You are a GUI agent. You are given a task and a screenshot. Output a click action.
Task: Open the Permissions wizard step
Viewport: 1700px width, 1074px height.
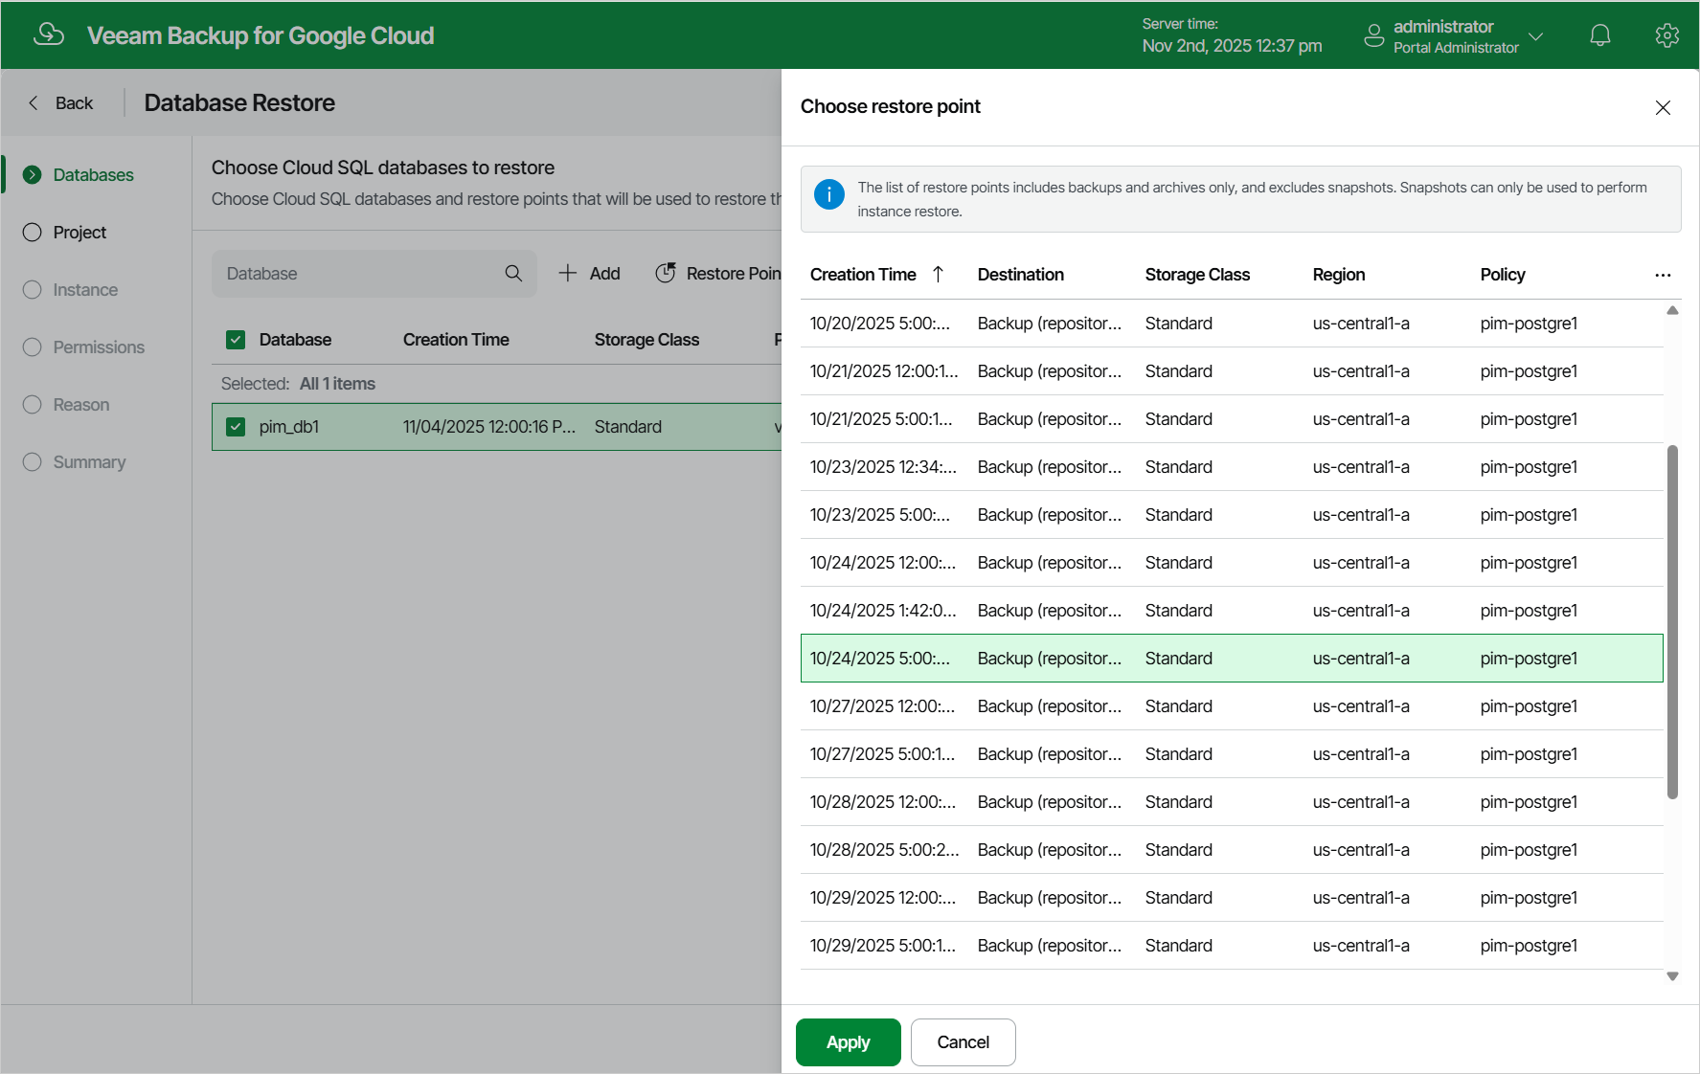click(x=84, y=347)
